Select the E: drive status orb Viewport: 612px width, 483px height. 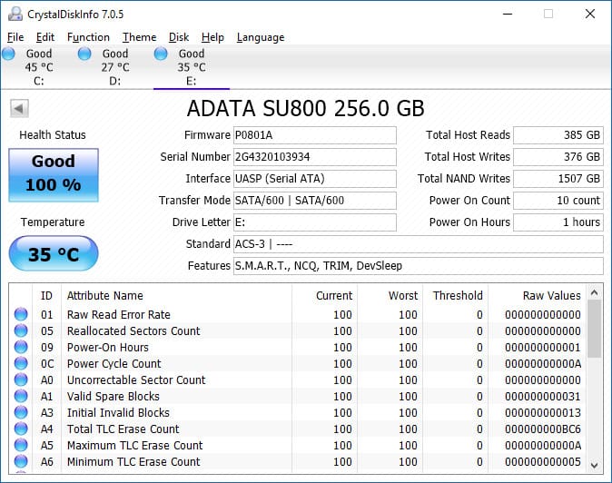coord(161,54)
